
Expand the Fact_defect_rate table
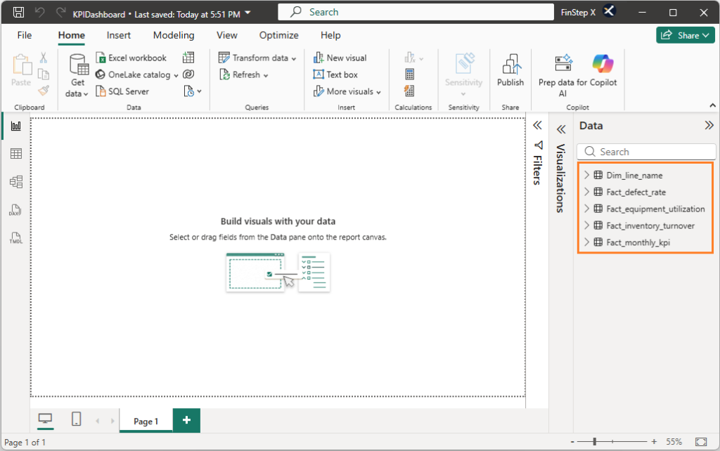coord(586,192)
